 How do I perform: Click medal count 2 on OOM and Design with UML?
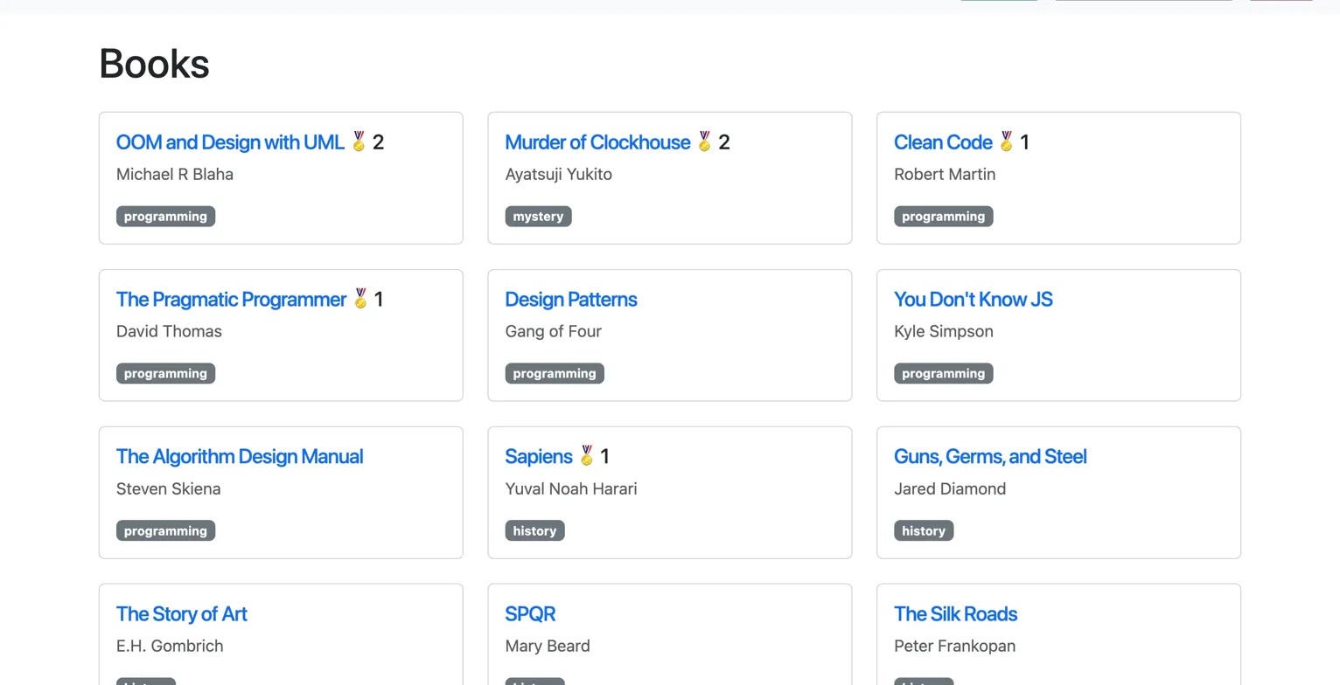click(x=378, y=142)
